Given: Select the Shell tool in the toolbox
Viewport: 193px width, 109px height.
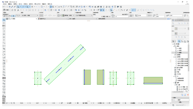Looking at the screenshot, I should tap(4, 58).
